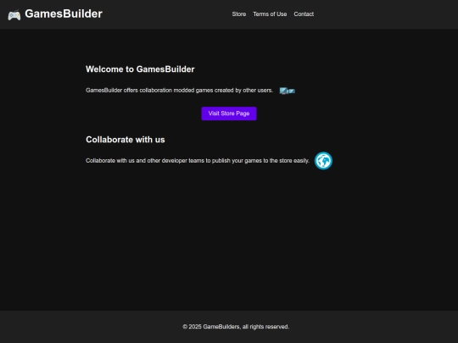Click the publish your games paragraph
The width and height of the screenshot is (458, 343).
tap(198, 161)
